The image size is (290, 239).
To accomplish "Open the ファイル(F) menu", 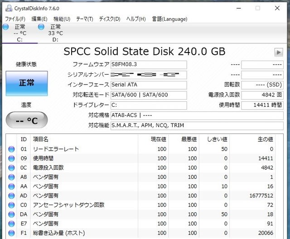I will 15,19.
